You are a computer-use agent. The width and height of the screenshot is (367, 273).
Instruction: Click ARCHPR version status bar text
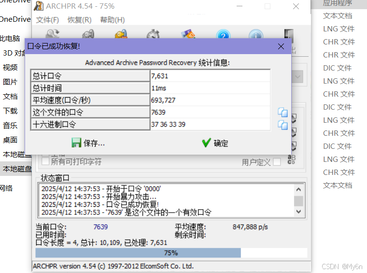pos(113,266)
